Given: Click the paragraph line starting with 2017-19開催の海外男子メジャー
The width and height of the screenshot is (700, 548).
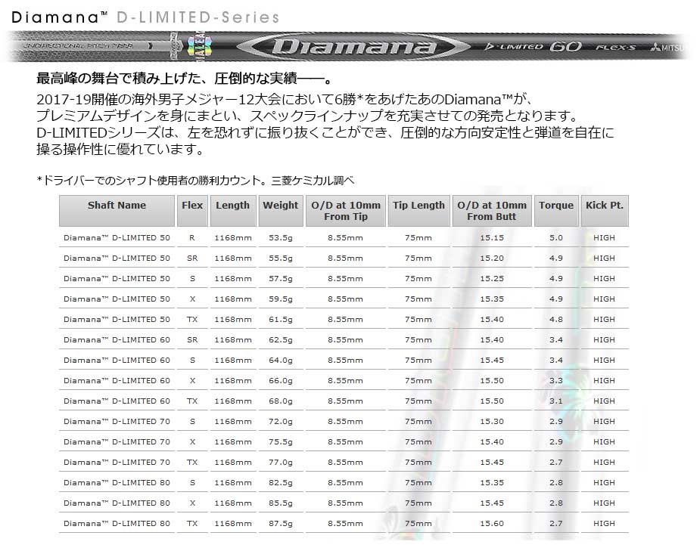Looking at the screenshot, I should [x=285, y=98].
